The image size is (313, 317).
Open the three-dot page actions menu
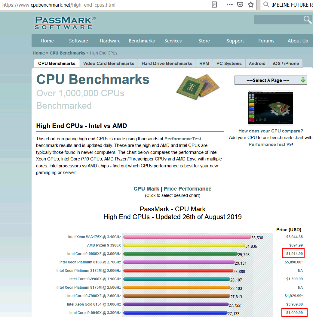click(230, 5)
